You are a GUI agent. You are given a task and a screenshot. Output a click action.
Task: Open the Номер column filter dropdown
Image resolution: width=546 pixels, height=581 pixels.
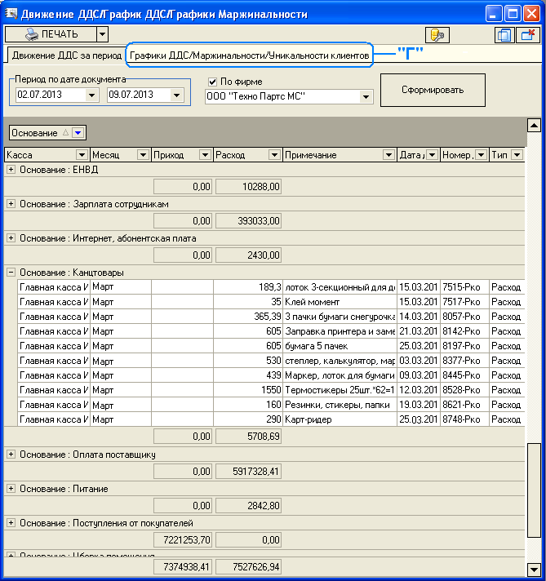tap(481, 155)
